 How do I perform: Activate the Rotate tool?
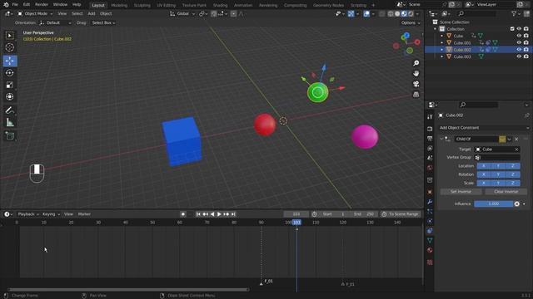[10, 72]
